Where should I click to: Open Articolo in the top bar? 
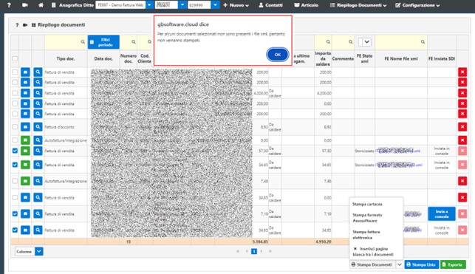click(306, 5)
